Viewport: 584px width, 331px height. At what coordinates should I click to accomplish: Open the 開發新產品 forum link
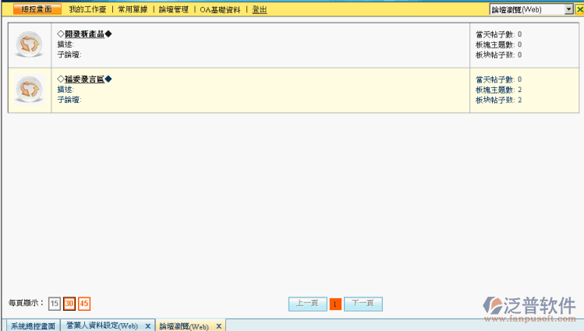84,33
